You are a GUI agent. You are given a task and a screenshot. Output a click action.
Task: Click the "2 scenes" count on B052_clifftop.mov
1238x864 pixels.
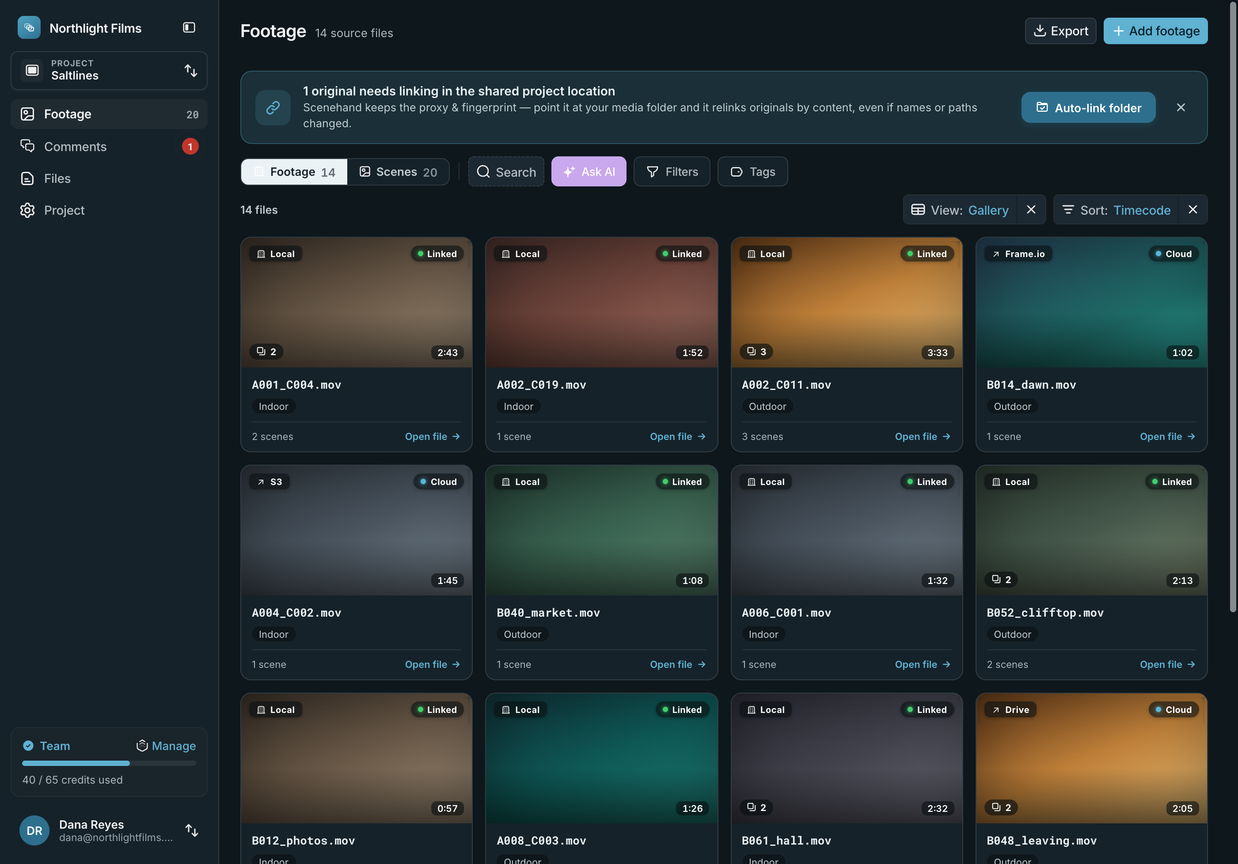[1007, 665]
